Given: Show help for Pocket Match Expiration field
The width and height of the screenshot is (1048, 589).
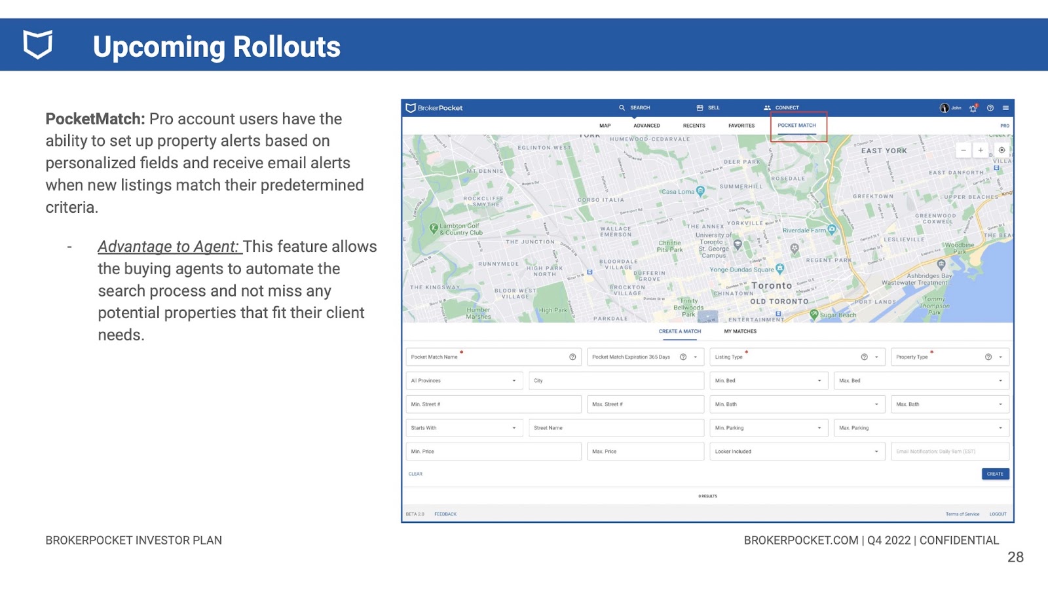Looking at the screenshot, I should point(683,357).
